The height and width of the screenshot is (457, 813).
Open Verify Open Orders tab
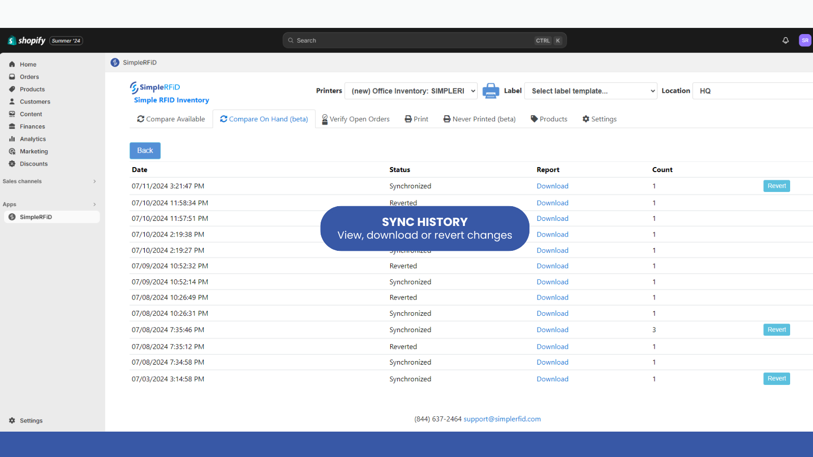(x=356, y=119)
